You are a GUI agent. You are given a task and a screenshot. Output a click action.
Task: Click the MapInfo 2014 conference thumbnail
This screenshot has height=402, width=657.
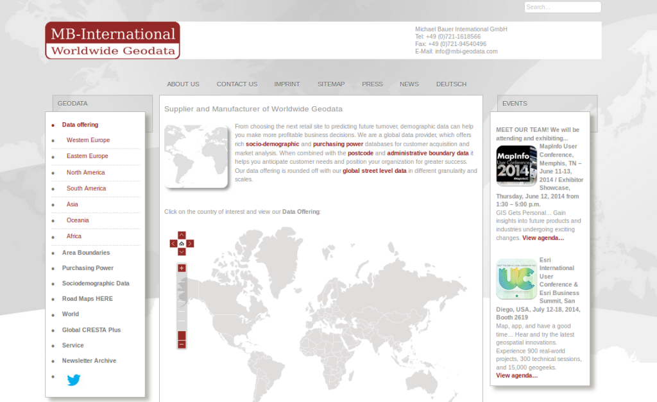(x=516, y=166)
